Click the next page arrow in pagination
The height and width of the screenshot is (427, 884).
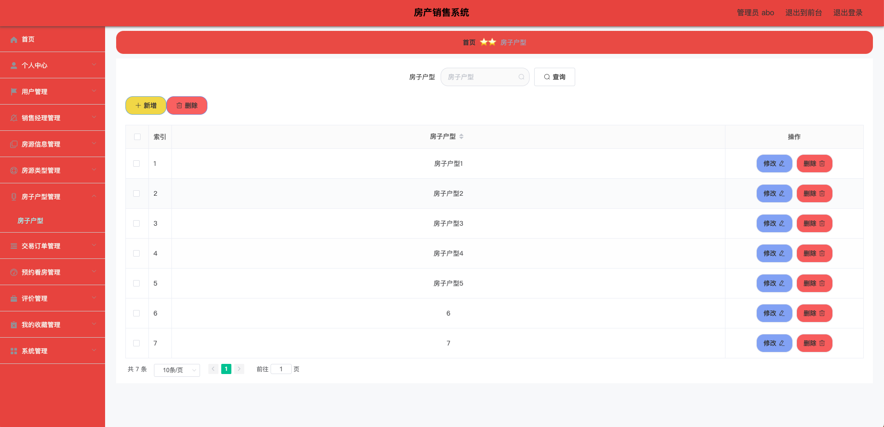click(x=239, y=369)
